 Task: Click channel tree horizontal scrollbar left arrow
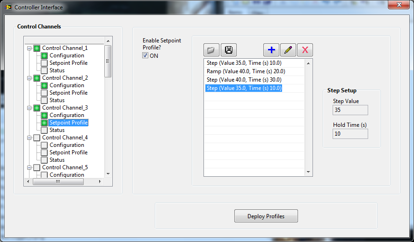pos(29,181)
